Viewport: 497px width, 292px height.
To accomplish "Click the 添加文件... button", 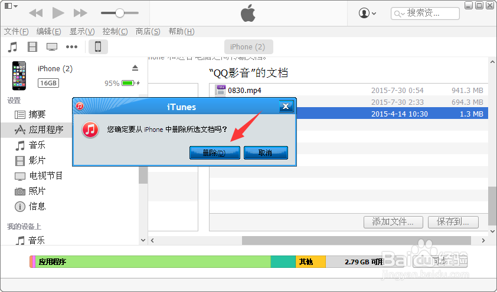I will click(x=393, y=222).
